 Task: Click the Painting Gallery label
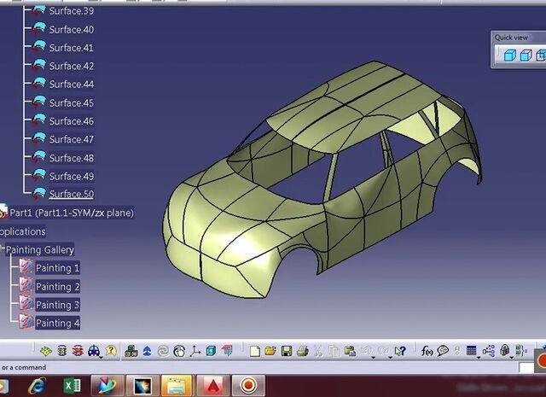click(40, 249)
